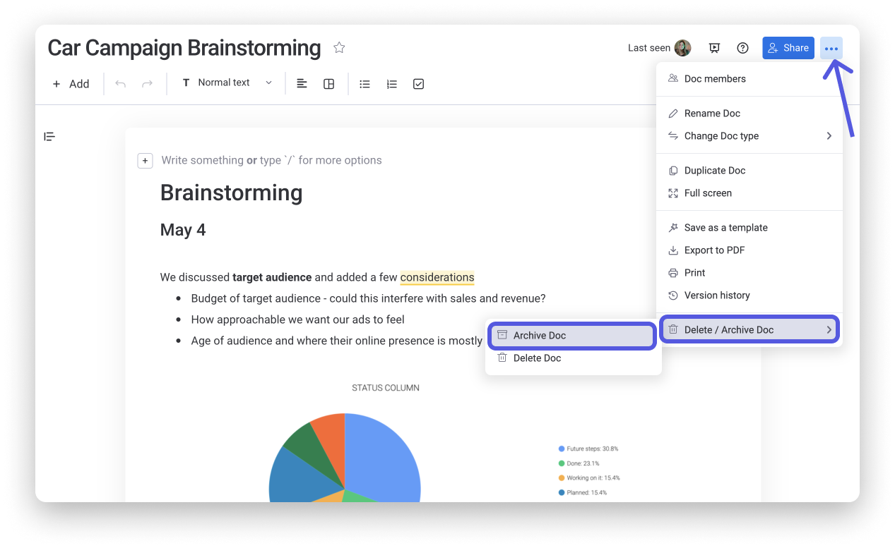Click the Brainstorming heading
The height and width of the screenshot is (548, 895).
coord(231,193)
